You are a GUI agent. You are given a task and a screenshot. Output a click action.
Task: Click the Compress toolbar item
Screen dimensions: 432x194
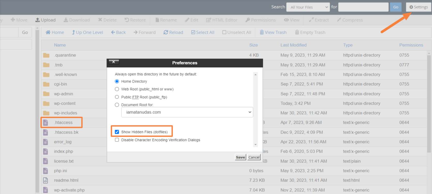pyautogui.click(x=350, y=20)
